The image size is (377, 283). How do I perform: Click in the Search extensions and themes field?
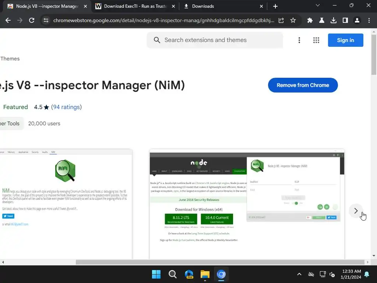tap(215, 40)
